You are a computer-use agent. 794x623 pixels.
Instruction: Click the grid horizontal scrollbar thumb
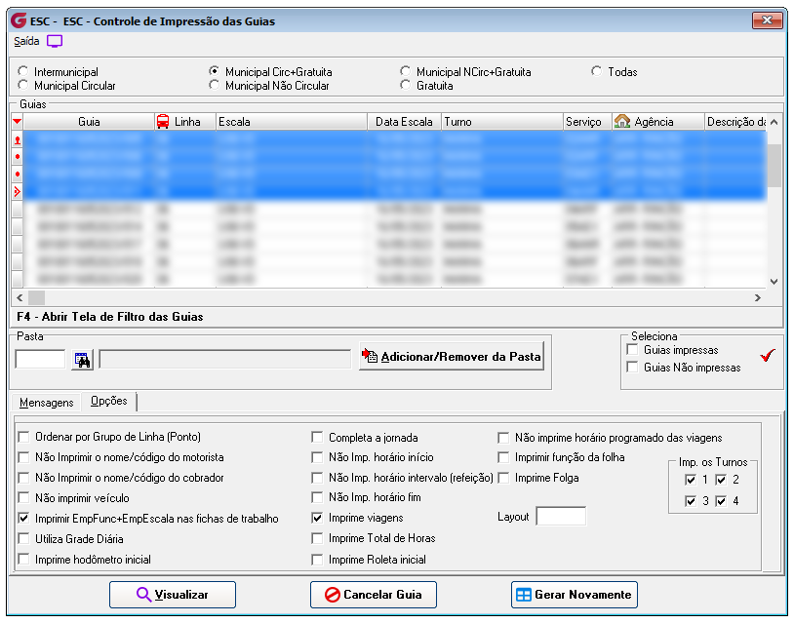tap(36, 297)
